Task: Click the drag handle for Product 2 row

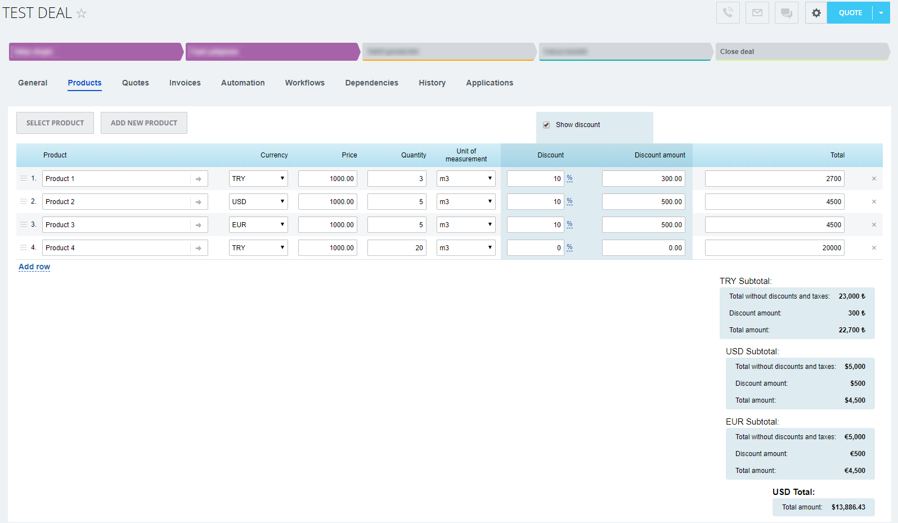Action: pyautogui.click(x=24, y=201)
